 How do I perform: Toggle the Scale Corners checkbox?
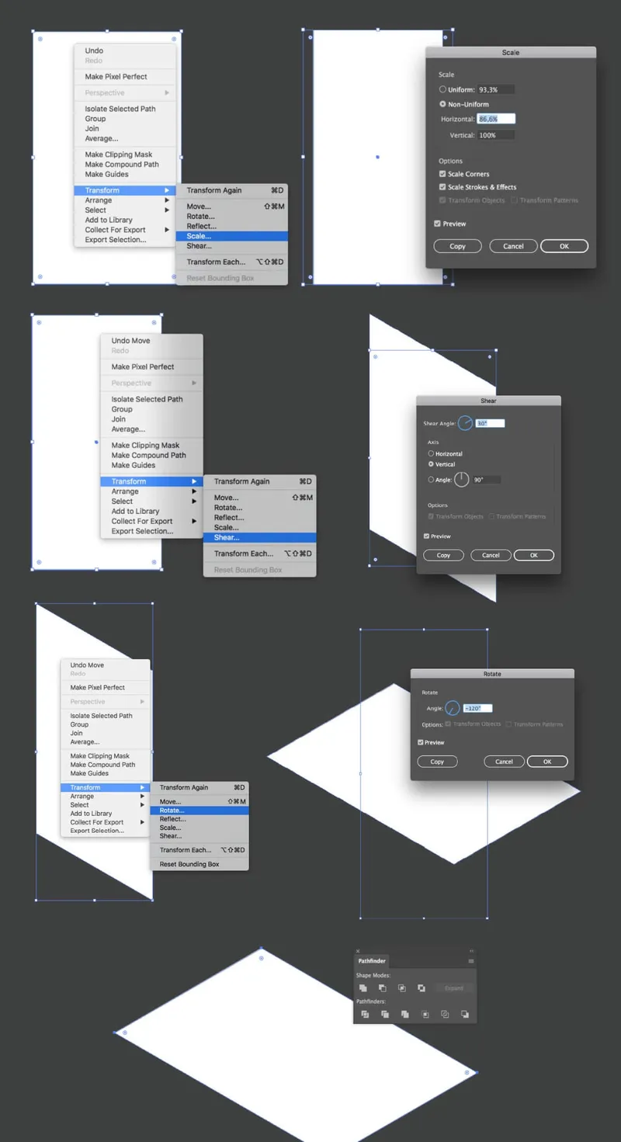(x=442, y=174)
